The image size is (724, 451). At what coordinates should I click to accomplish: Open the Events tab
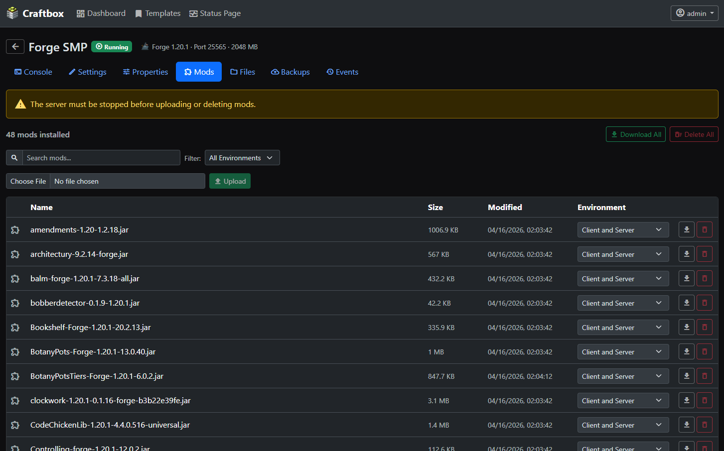point(342,72)
